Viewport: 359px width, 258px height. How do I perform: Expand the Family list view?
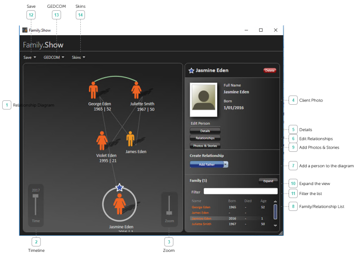pyautogui.click(x=268, y=181)
